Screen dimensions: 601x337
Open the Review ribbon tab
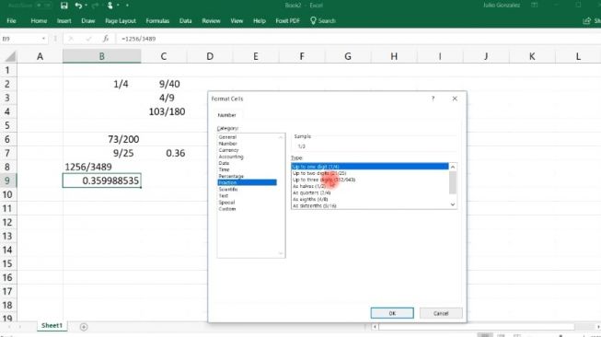click(x=211, y=20)
